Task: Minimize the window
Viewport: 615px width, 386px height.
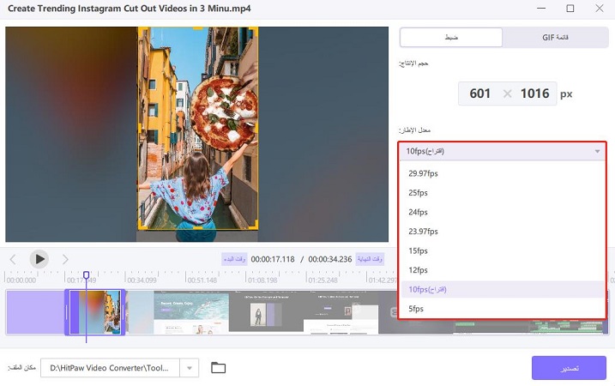Action: coord(541,9)
